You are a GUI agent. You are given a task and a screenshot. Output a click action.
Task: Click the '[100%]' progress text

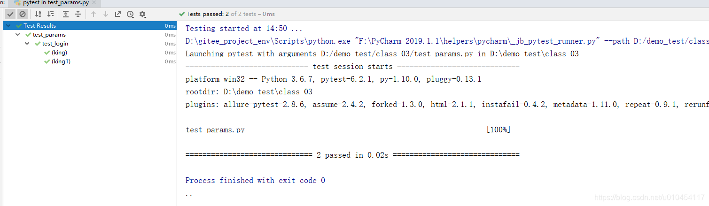(x=499, y=130)
